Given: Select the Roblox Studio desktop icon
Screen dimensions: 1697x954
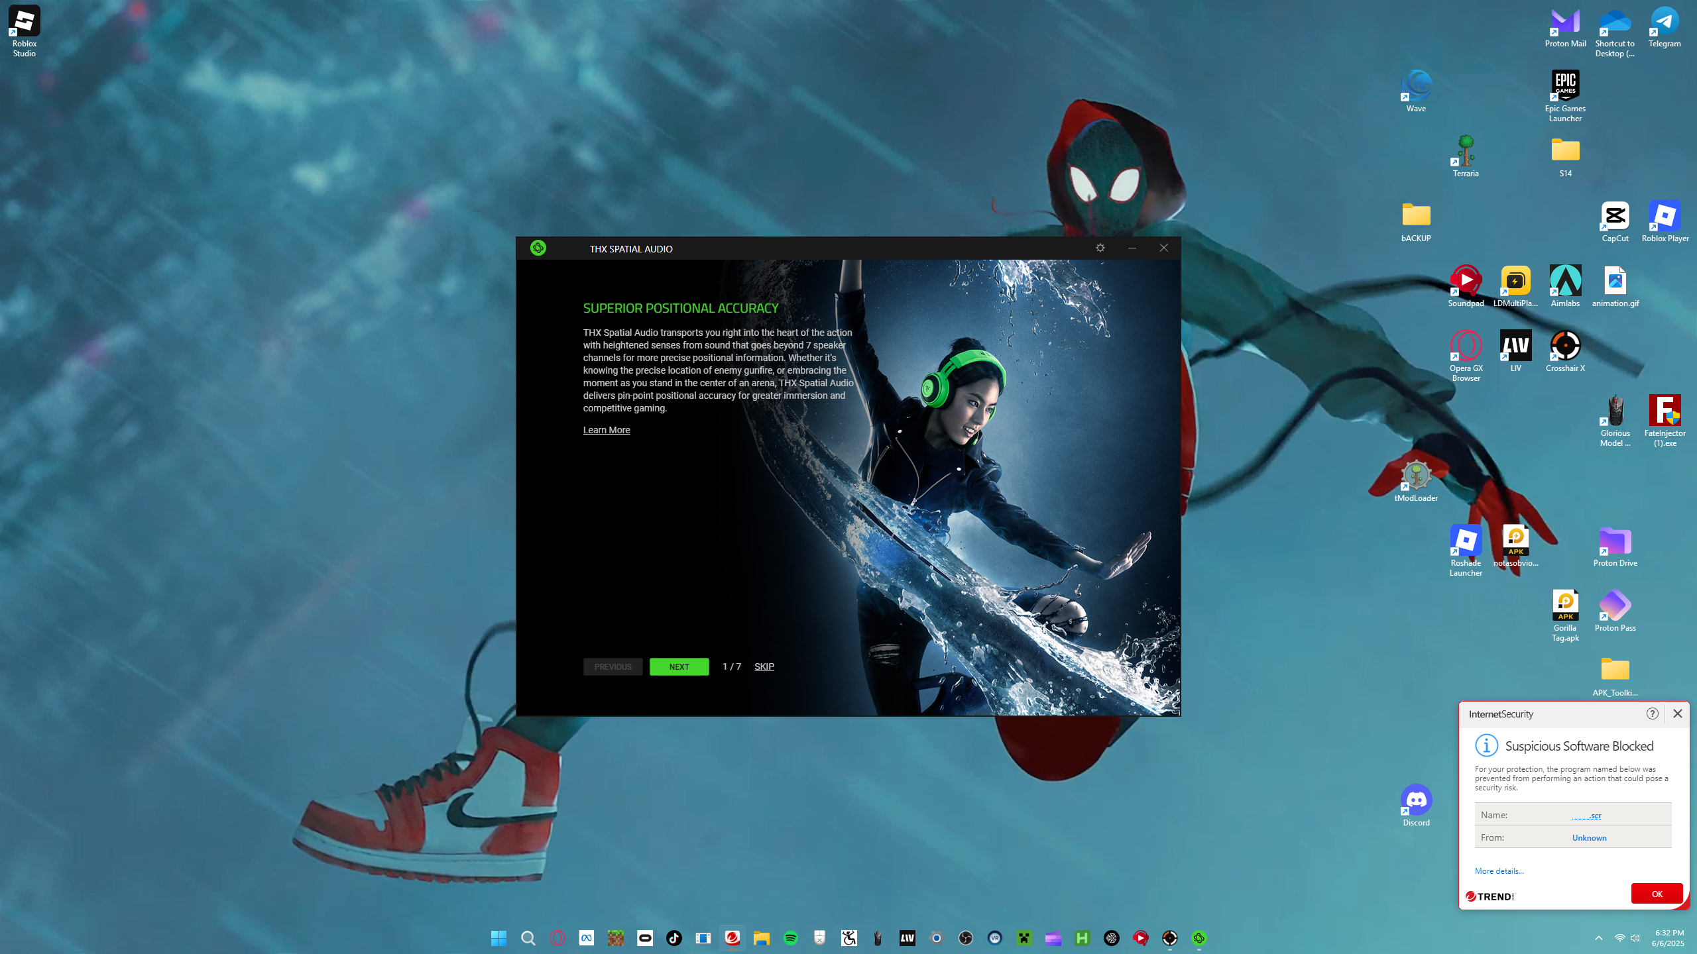Looking at the screenshot, I should [x=25, y=32].
